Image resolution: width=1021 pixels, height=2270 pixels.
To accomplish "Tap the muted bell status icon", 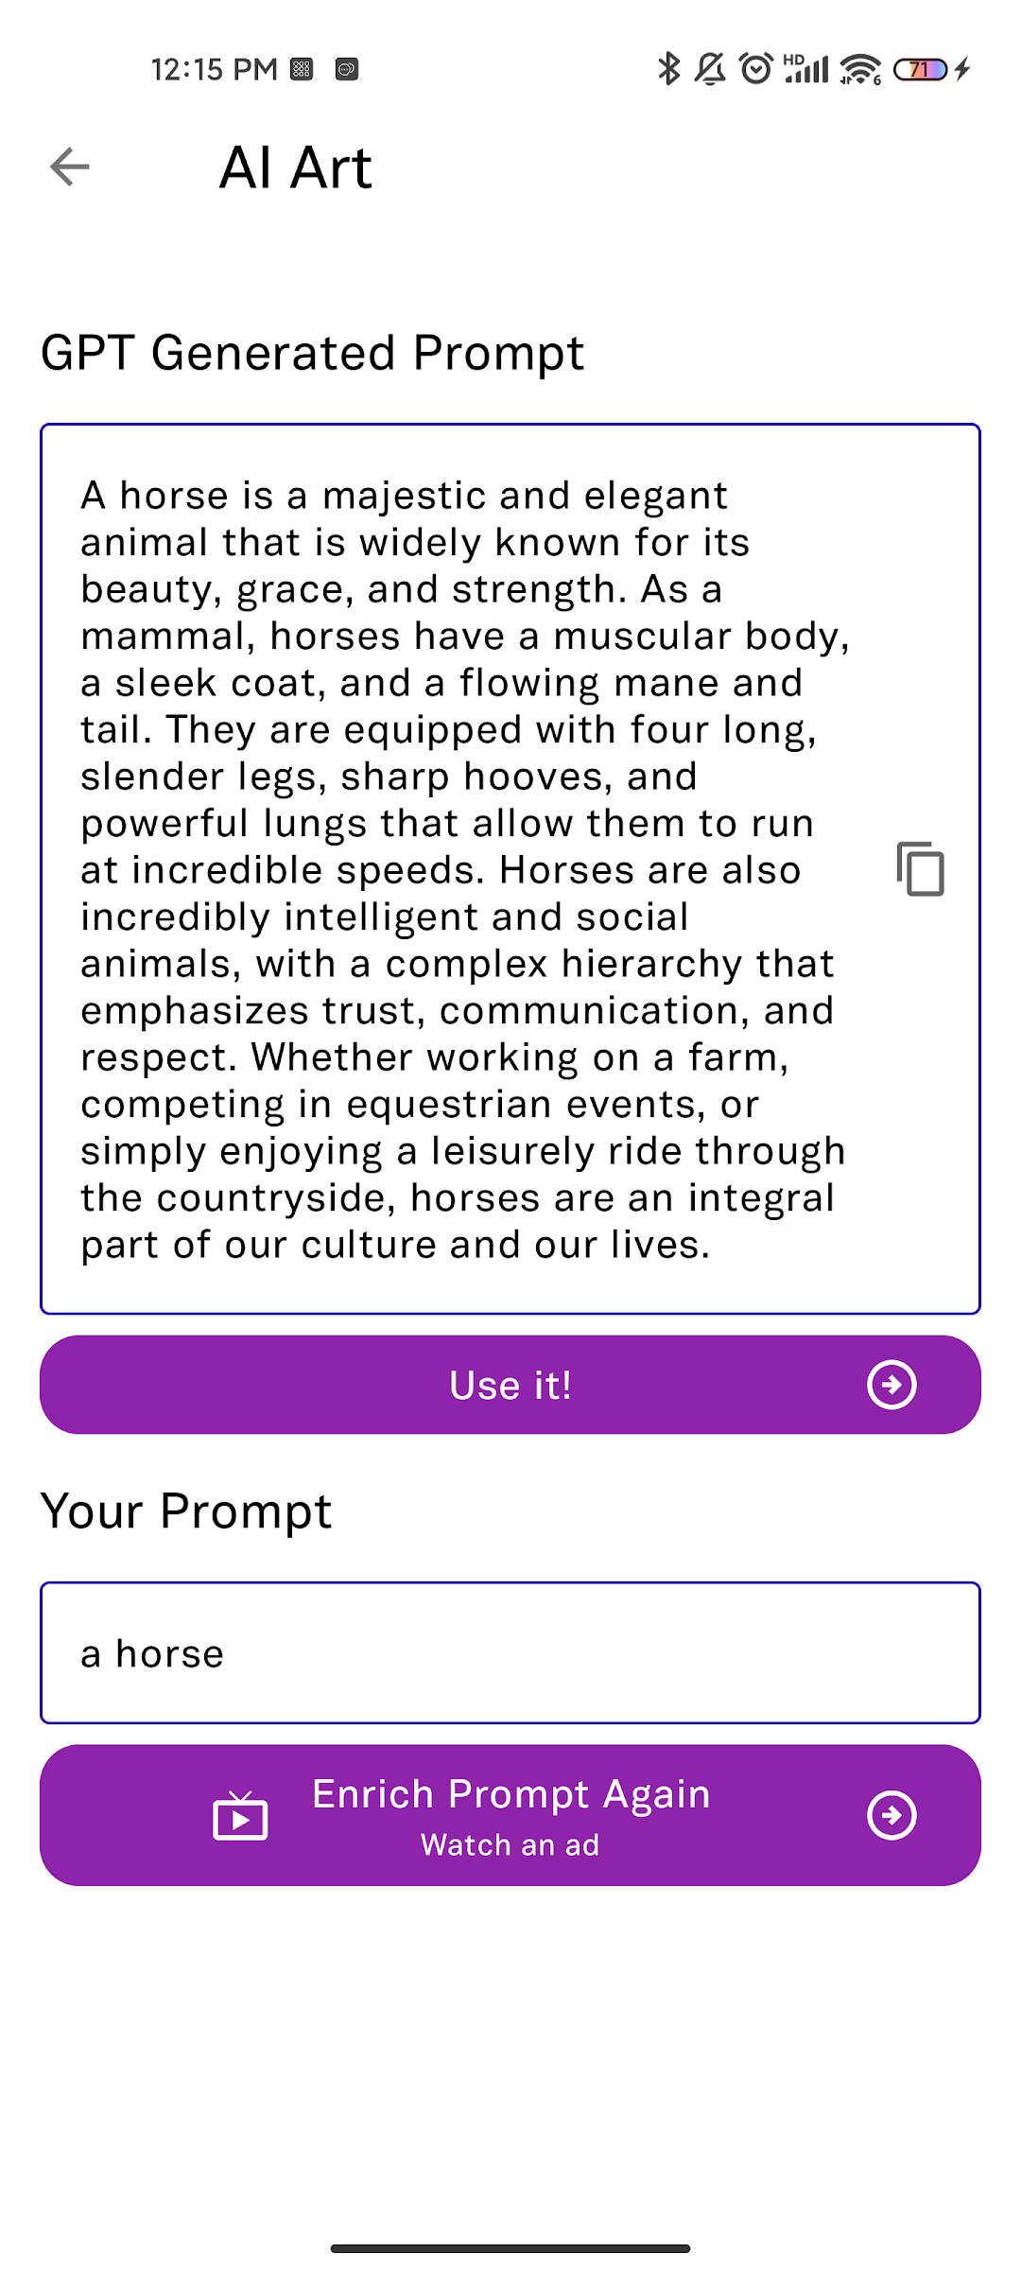I will pyautogui.click(x=710, y=68).
